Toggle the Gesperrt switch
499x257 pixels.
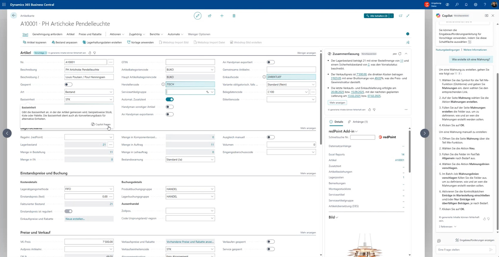click(x=68, y=84)
